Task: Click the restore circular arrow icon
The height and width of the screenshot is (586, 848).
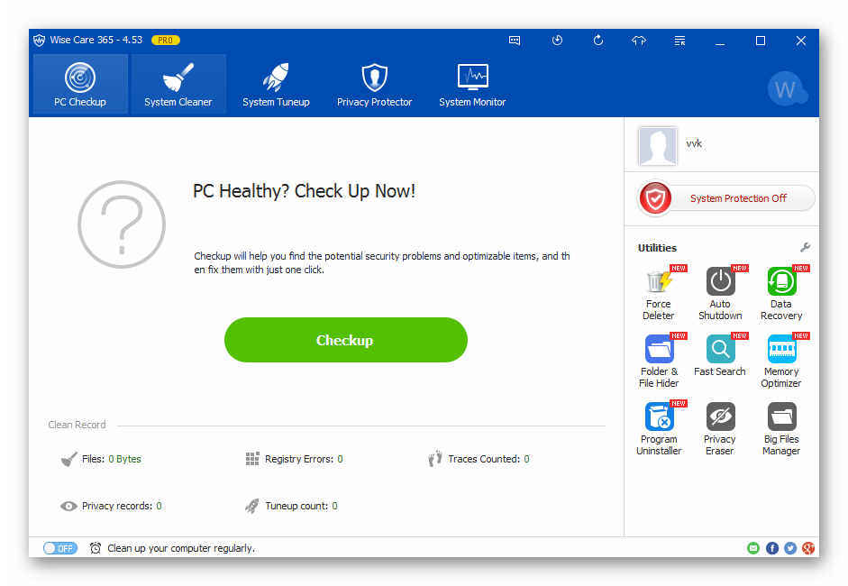Action: coord(597,41)
